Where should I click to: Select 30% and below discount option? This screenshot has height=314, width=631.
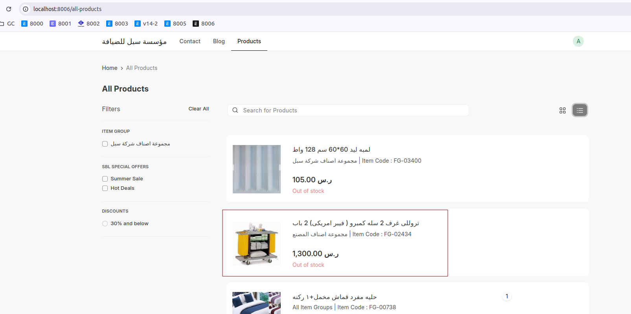pos(105,224)
